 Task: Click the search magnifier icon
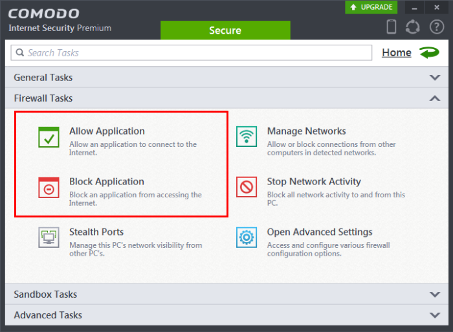pyautogui.click(x=19, y=52)
